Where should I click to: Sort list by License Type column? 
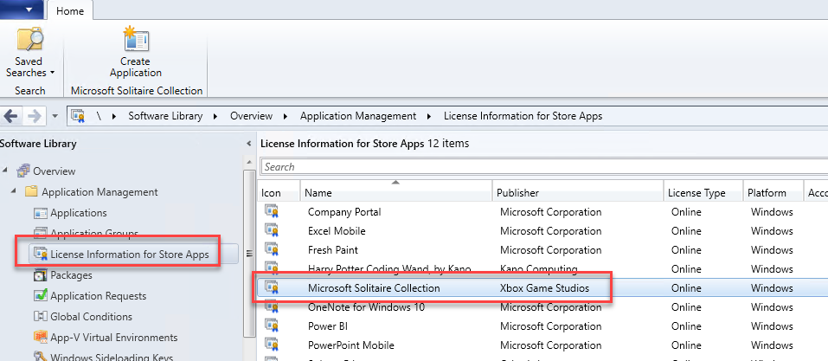703,193
